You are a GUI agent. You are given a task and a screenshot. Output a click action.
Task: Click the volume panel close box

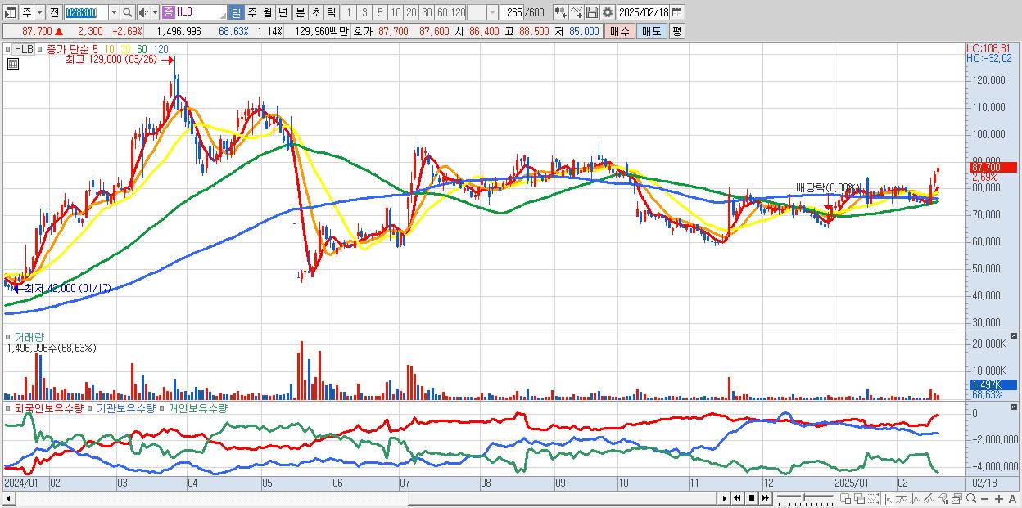[x=1014, y=336]
